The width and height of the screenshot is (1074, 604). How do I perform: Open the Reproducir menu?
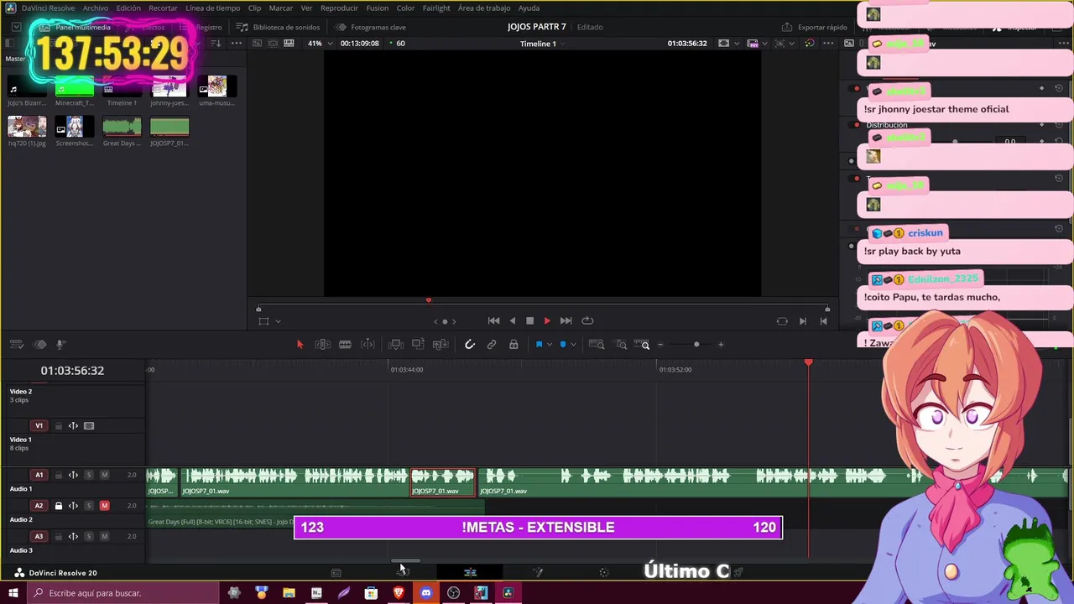[339, 8]
